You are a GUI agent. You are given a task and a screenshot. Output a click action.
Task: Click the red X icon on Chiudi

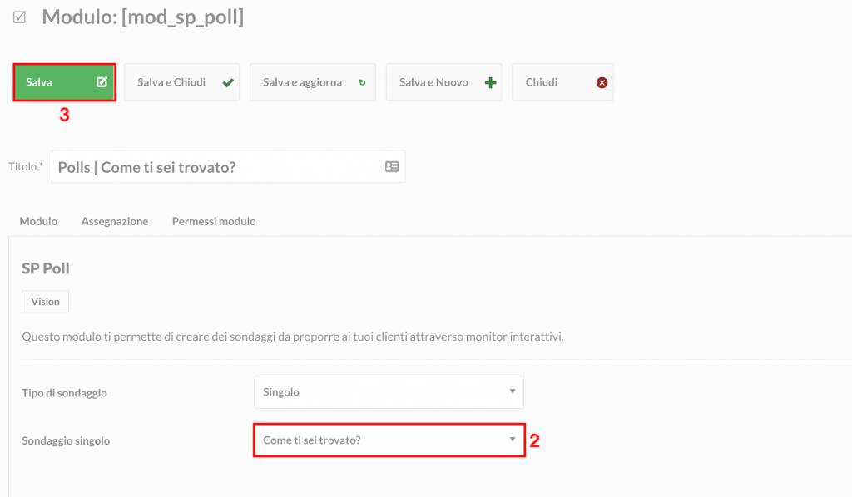coord(602,82)
